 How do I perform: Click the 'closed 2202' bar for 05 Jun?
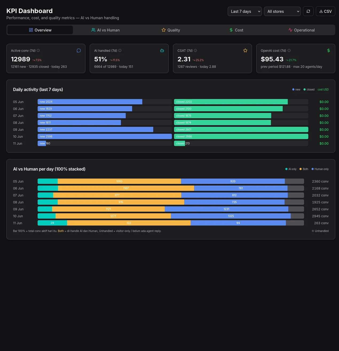(231, 102)
